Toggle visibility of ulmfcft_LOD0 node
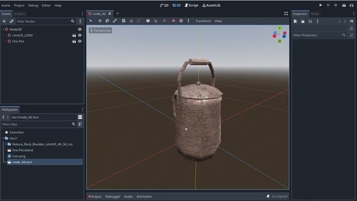Viewport: 357px width, 201px height. [x=80, y=35]
